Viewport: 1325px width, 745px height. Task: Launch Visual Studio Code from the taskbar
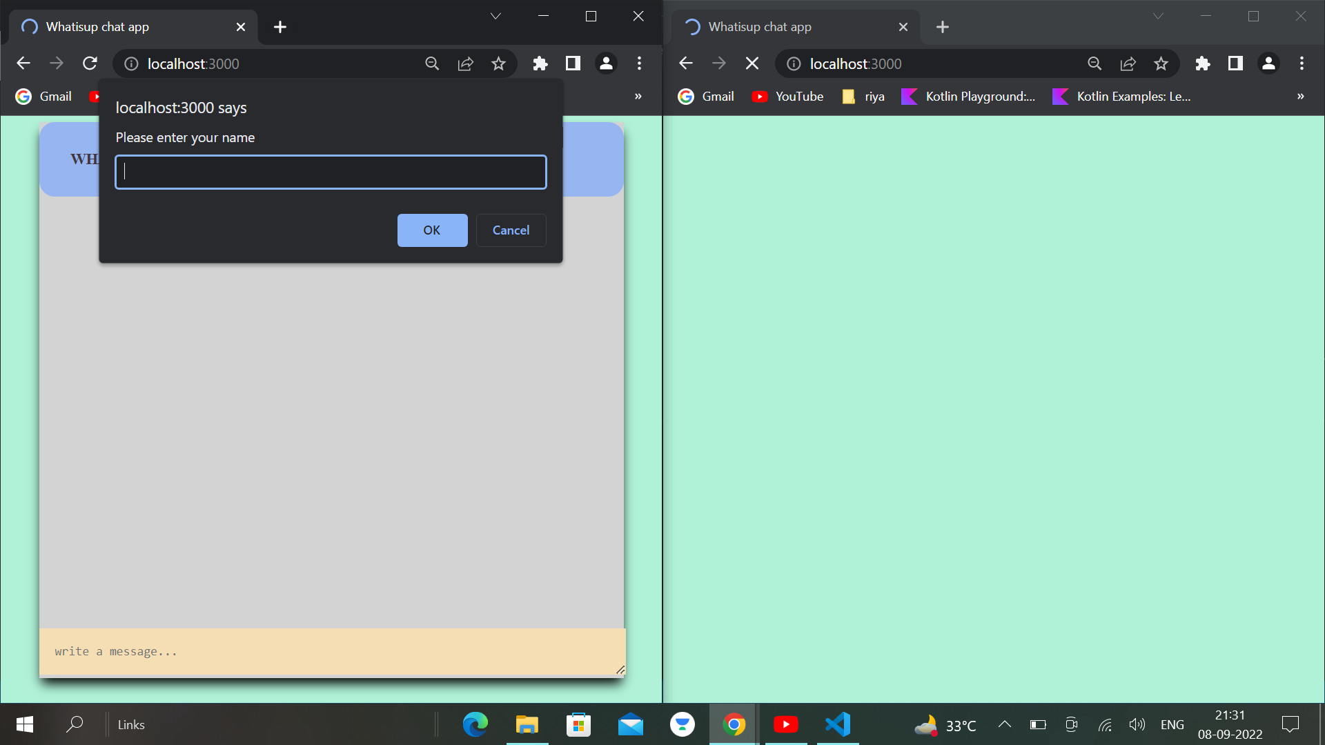click(x=836, y=724)
